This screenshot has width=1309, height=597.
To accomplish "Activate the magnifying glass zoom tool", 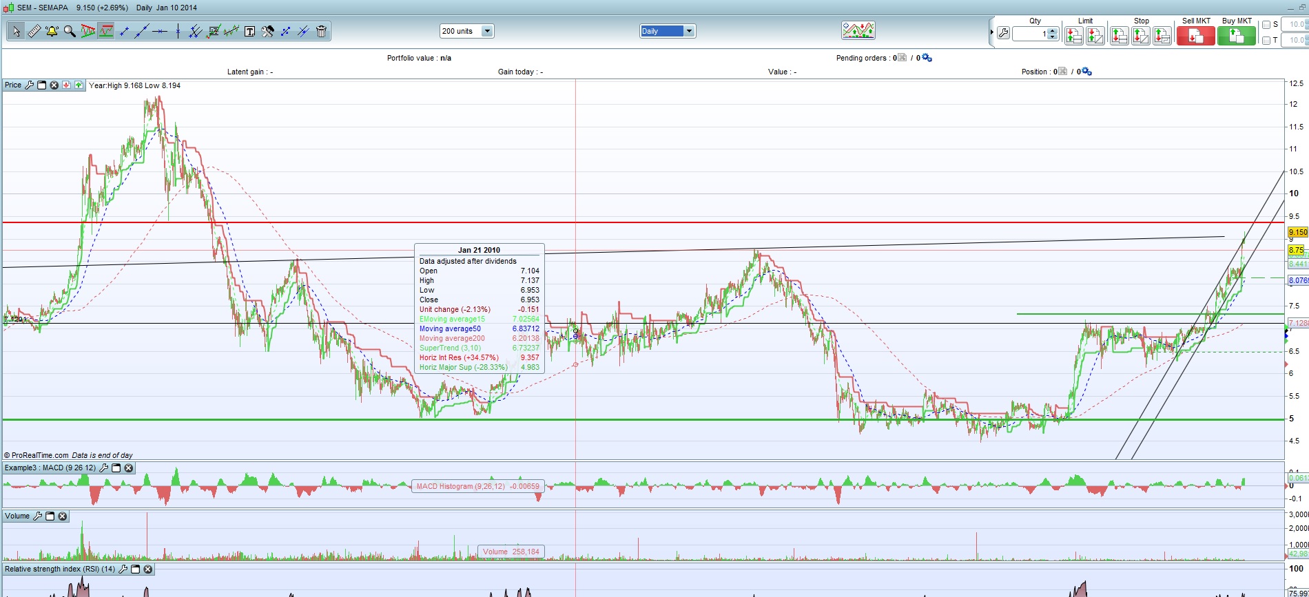I will (x=70, y=32).
